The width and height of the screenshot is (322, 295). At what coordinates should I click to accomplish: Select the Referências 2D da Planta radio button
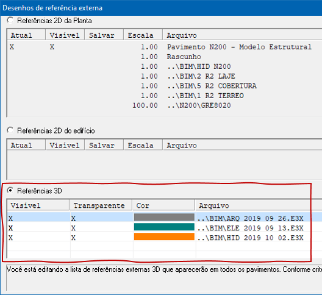pos(10,20)
